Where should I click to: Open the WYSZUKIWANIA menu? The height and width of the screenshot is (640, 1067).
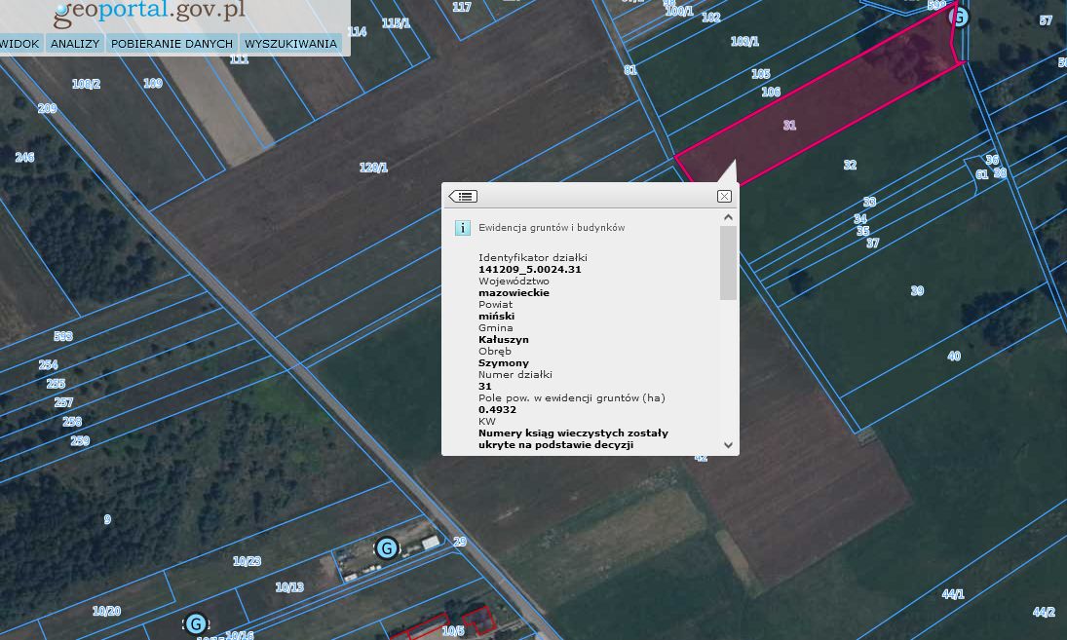point(290,44)
